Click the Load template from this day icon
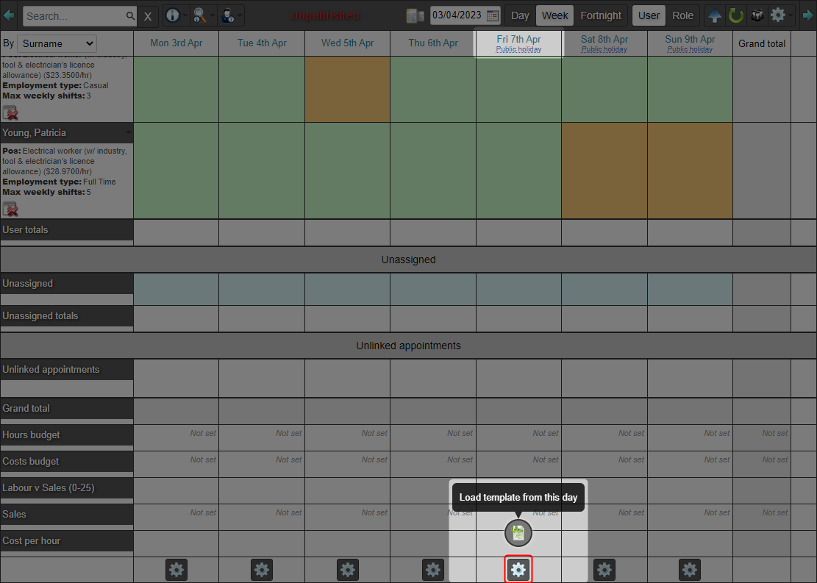Screen dimensions: 817x583 point(518,533)
